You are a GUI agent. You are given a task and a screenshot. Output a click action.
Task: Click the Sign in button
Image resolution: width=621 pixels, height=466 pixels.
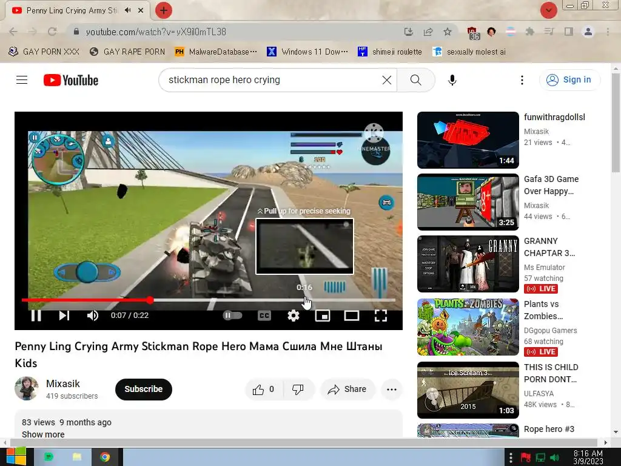[x=569, y=79]
